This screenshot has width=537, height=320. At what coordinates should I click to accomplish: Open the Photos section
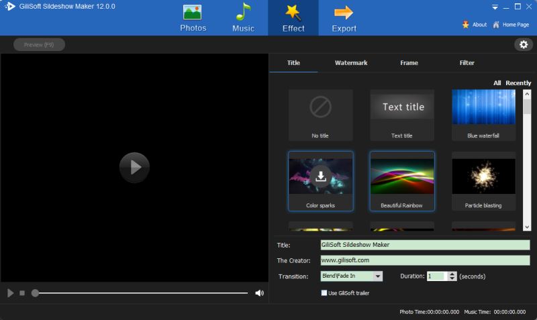193,18
